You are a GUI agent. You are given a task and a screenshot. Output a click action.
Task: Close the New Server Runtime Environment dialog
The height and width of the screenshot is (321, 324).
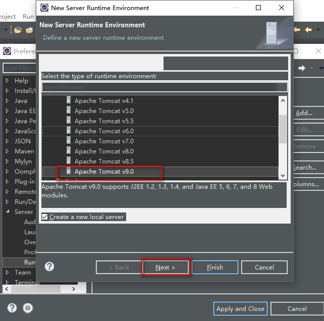coord(282,8)
